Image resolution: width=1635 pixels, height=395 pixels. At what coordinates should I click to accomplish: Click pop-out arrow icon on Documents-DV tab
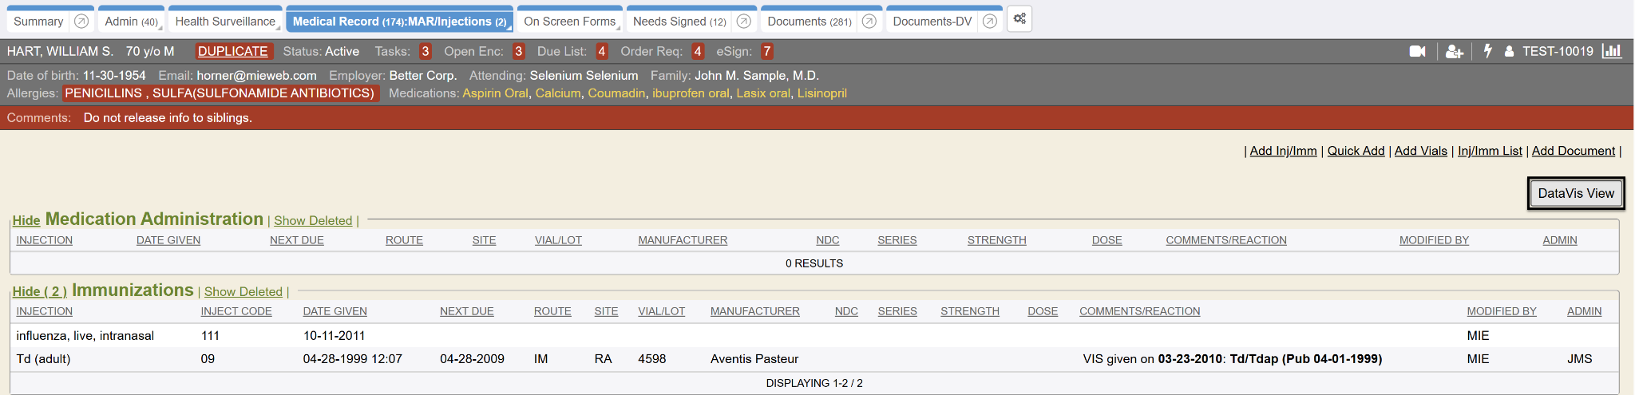(990, 22)
